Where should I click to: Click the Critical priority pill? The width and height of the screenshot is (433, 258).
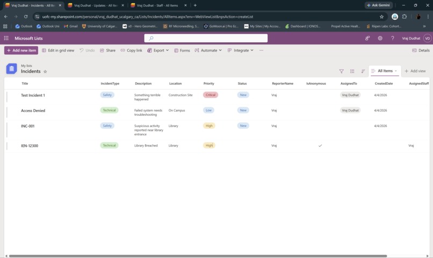211,95
